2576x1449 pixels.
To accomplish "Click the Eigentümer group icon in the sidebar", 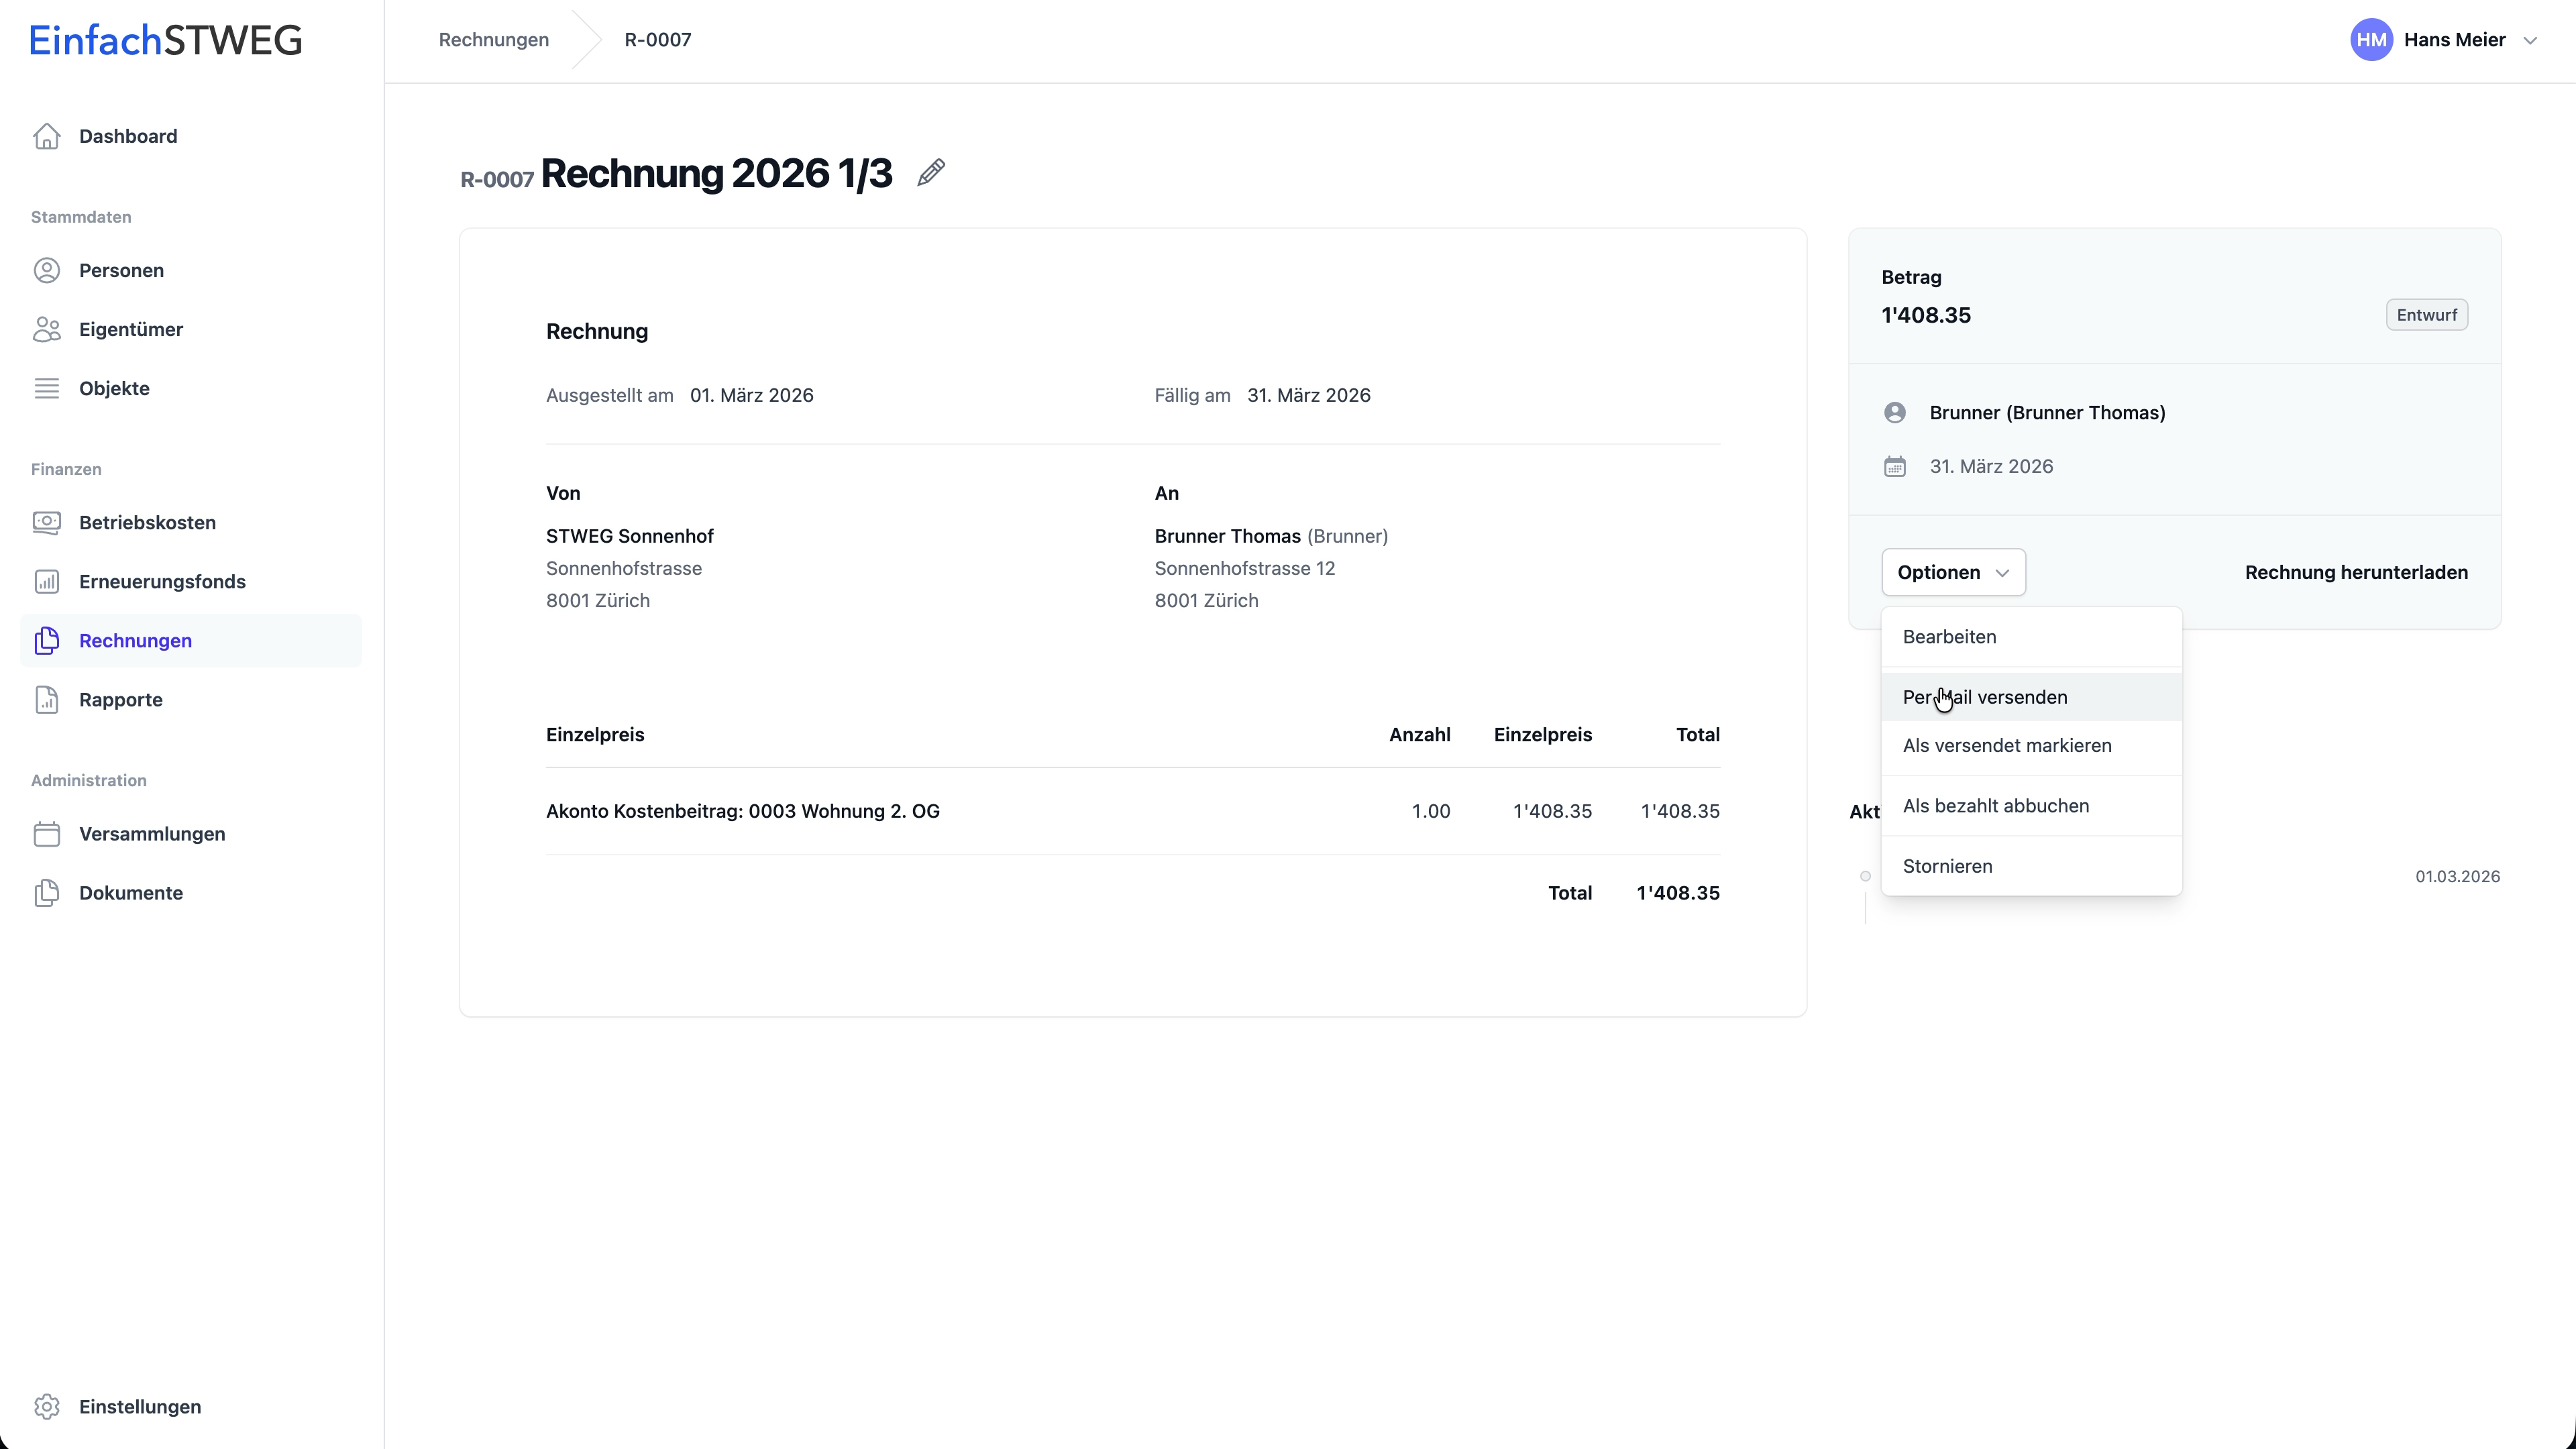I will (47, 329).
